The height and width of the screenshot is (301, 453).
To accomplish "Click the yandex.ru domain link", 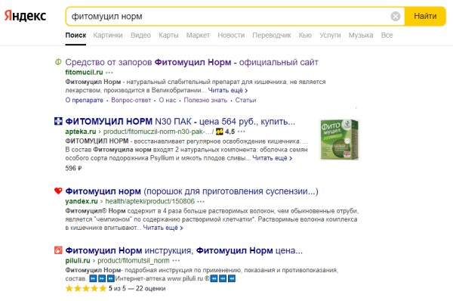I will click(82, 201).
